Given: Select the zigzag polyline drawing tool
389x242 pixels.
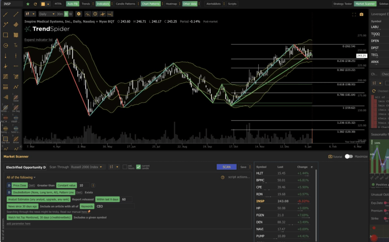Looking at the screenshot, I should tap(16, 87).
